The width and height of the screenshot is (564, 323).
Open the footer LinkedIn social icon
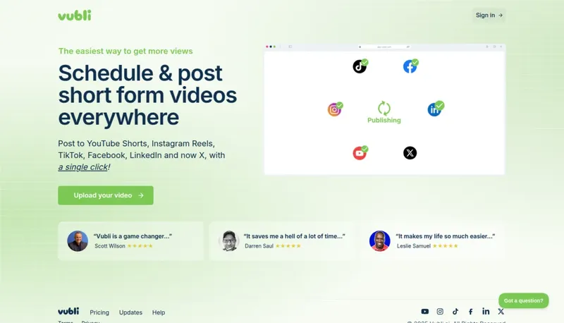(x=486, y=311)
